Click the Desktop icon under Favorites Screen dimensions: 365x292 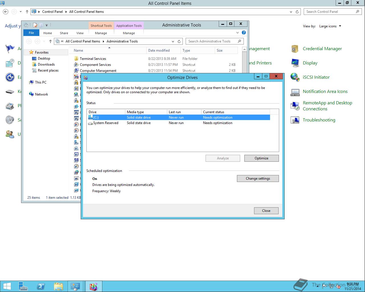coord(35,58)
